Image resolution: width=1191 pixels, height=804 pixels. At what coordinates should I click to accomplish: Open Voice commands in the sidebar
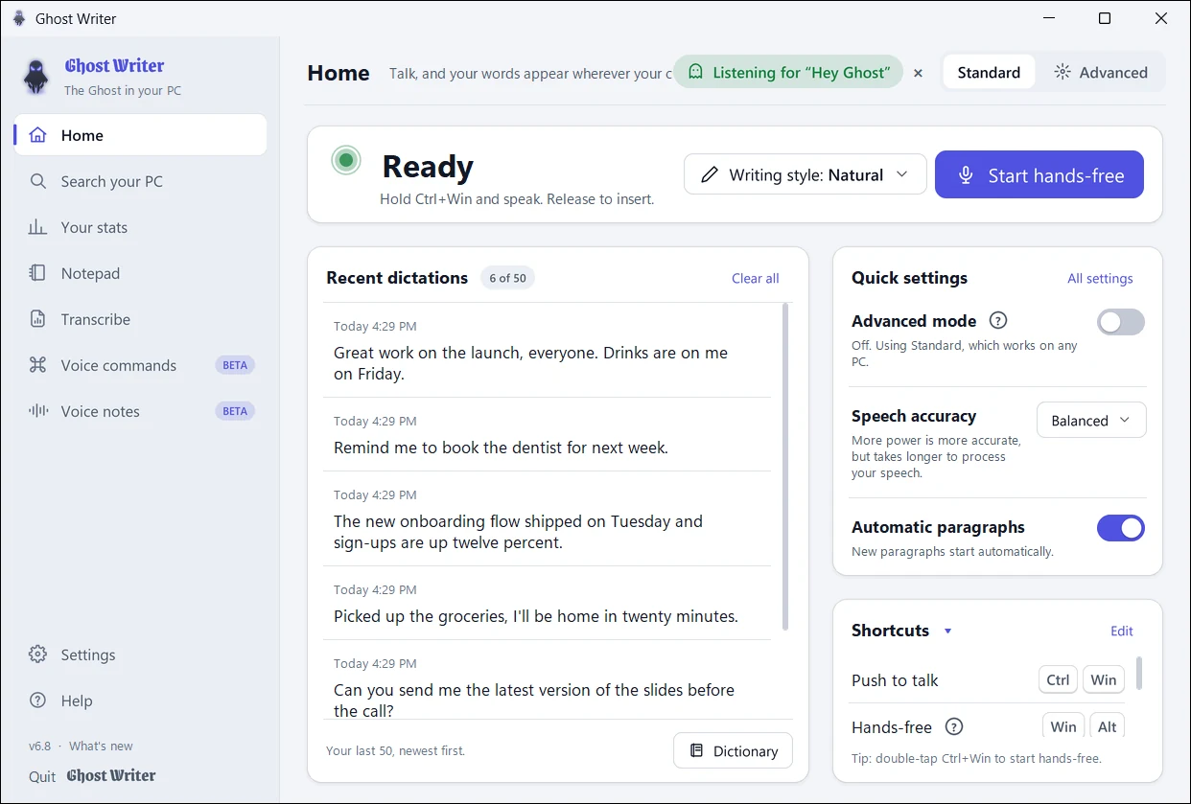click(x=140, y=365)
